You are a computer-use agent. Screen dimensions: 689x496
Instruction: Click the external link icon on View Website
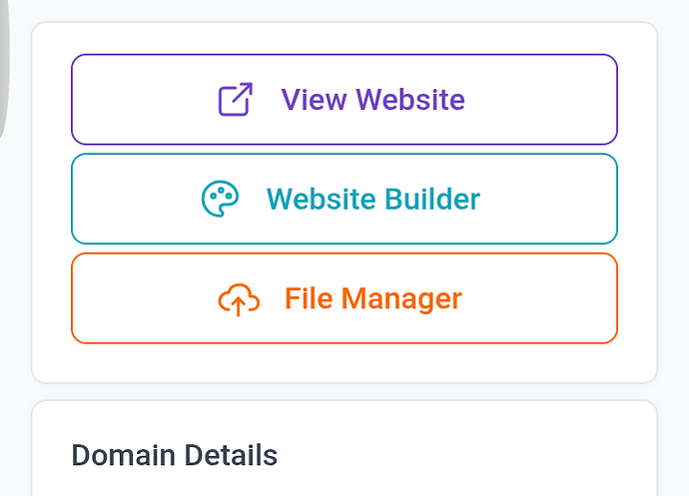(x=236, y=100)
